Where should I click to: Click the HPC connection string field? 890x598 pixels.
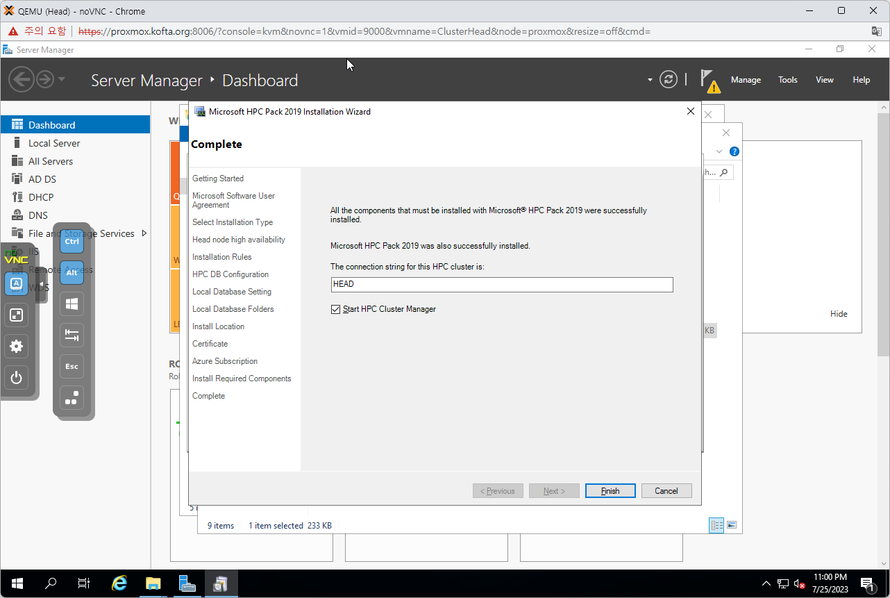tap(501, 285)
